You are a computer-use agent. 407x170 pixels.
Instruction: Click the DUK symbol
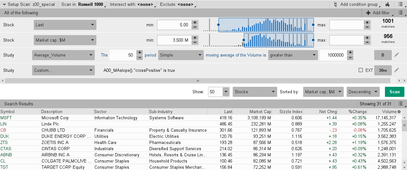click(x=5, y=137)
